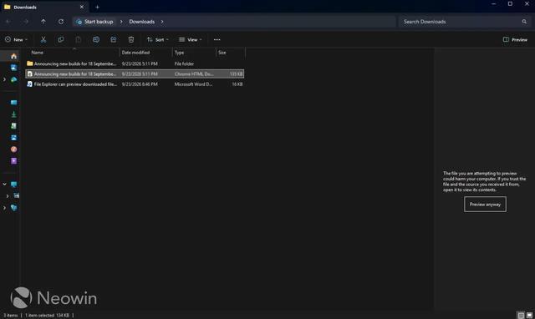Click Start backup in address bar
The width and height of the screenshot is (535, 319).
(x=99, y=22)
